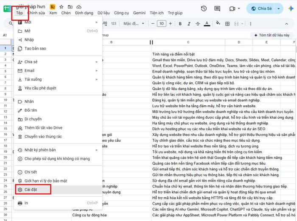The width and height of the screenshot is (297, 221).
Task: Toggle italic formatting
Action: [x=189, y=24]
